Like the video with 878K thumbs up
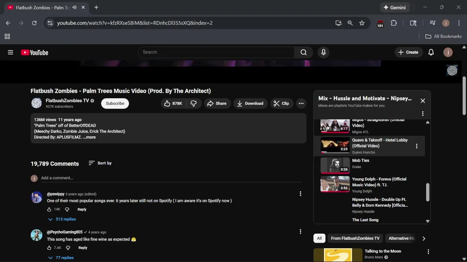 pyautogui.click(x=173, y=103)
